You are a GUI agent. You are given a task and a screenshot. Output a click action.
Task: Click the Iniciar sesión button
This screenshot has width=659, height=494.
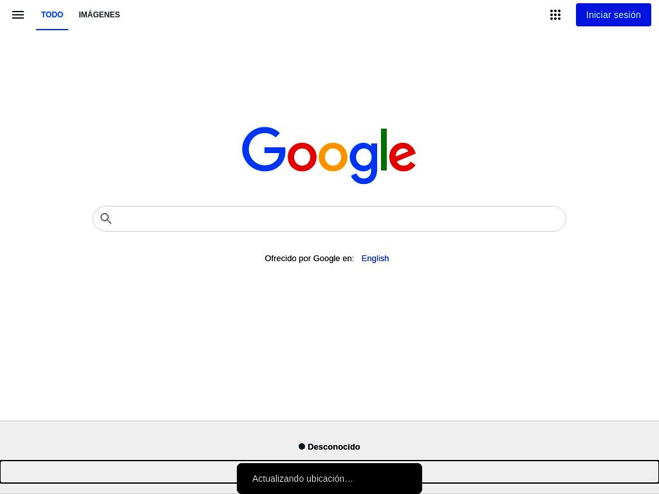613,15
